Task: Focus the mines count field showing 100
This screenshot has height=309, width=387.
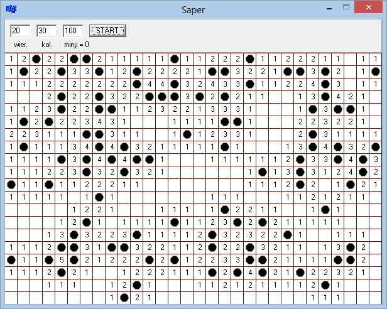Action: (73, 31)
